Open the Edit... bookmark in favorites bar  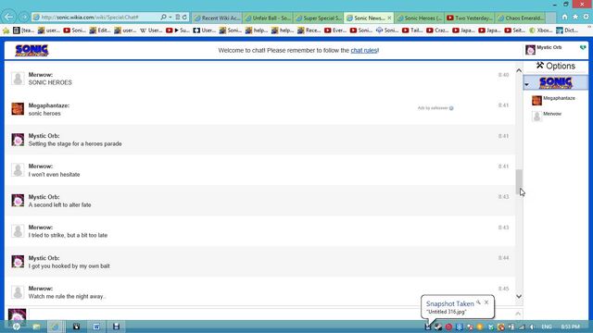pos(100,31)
